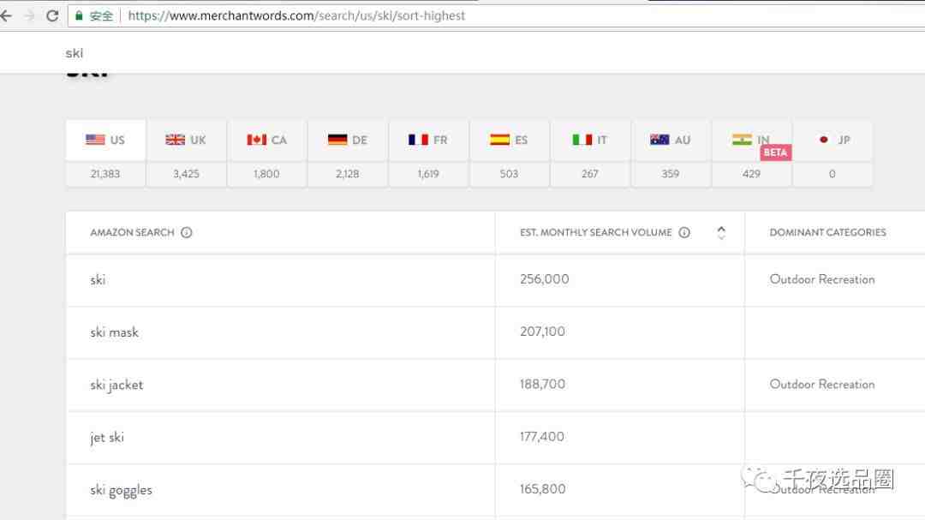Open info icon for Monthly Search Volume
Image resolution: width=925 pixels, height=520 pixels.
click(684, 232)
